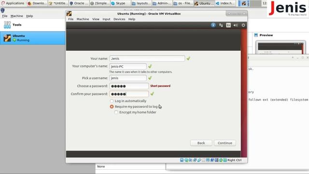Open the En keyboard layout indicator
This screenshot has height=174, width=309.
coord(228,25)
